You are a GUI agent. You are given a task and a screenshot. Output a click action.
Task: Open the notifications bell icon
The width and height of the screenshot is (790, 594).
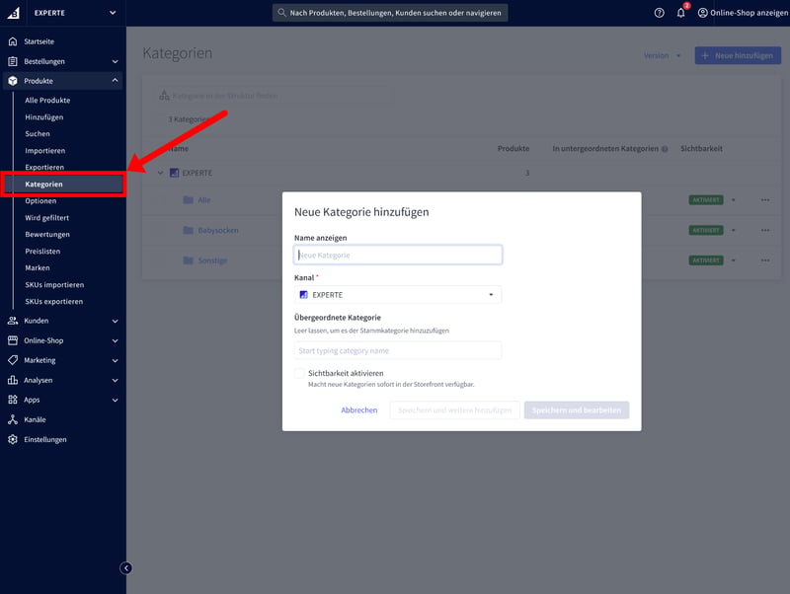(680, 13)
